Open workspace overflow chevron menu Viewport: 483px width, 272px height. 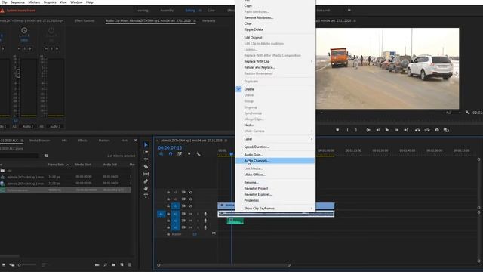tap(349, 10)
